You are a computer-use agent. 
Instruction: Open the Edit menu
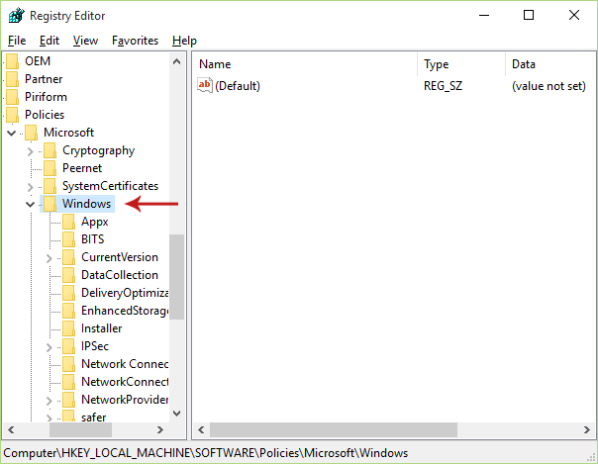pyautogui.click(x=50, y=41)
